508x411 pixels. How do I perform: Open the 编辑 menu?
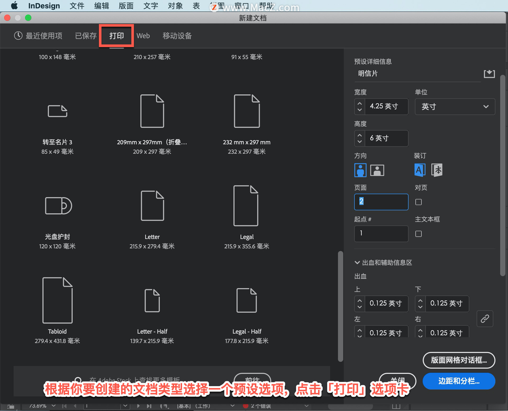[102, 6]
